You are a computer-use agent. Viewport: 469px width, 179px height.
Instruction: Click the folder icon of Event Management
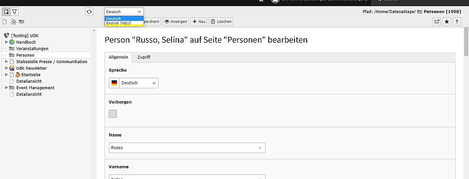(x=12, y=88)
